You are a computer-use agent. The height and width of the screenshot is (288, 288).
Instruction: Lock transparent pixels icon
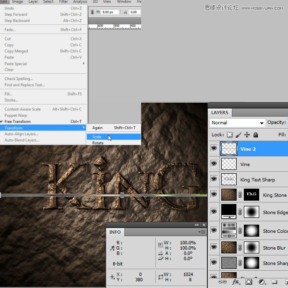229,135
